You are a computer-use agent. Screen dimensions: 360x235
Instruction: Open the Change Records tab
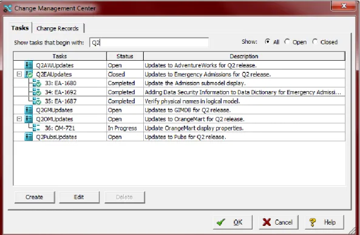click(x=58, y=29)
